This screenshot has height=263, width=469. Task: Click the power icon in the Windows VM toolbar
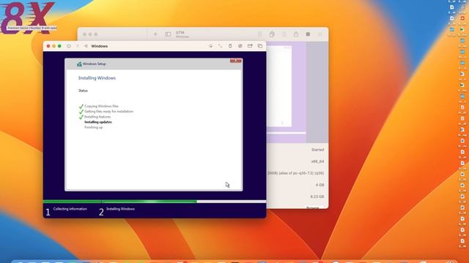click(69, 46)
